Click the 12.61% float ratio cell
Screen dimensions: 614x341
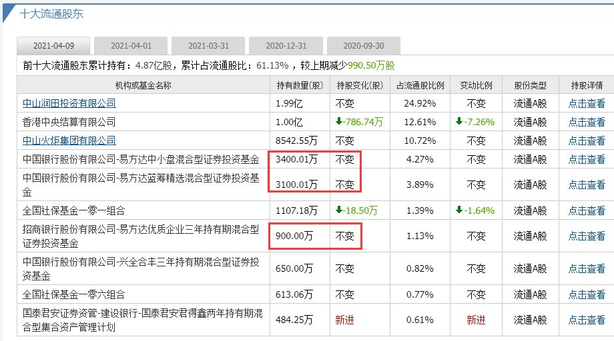(420, 122)
